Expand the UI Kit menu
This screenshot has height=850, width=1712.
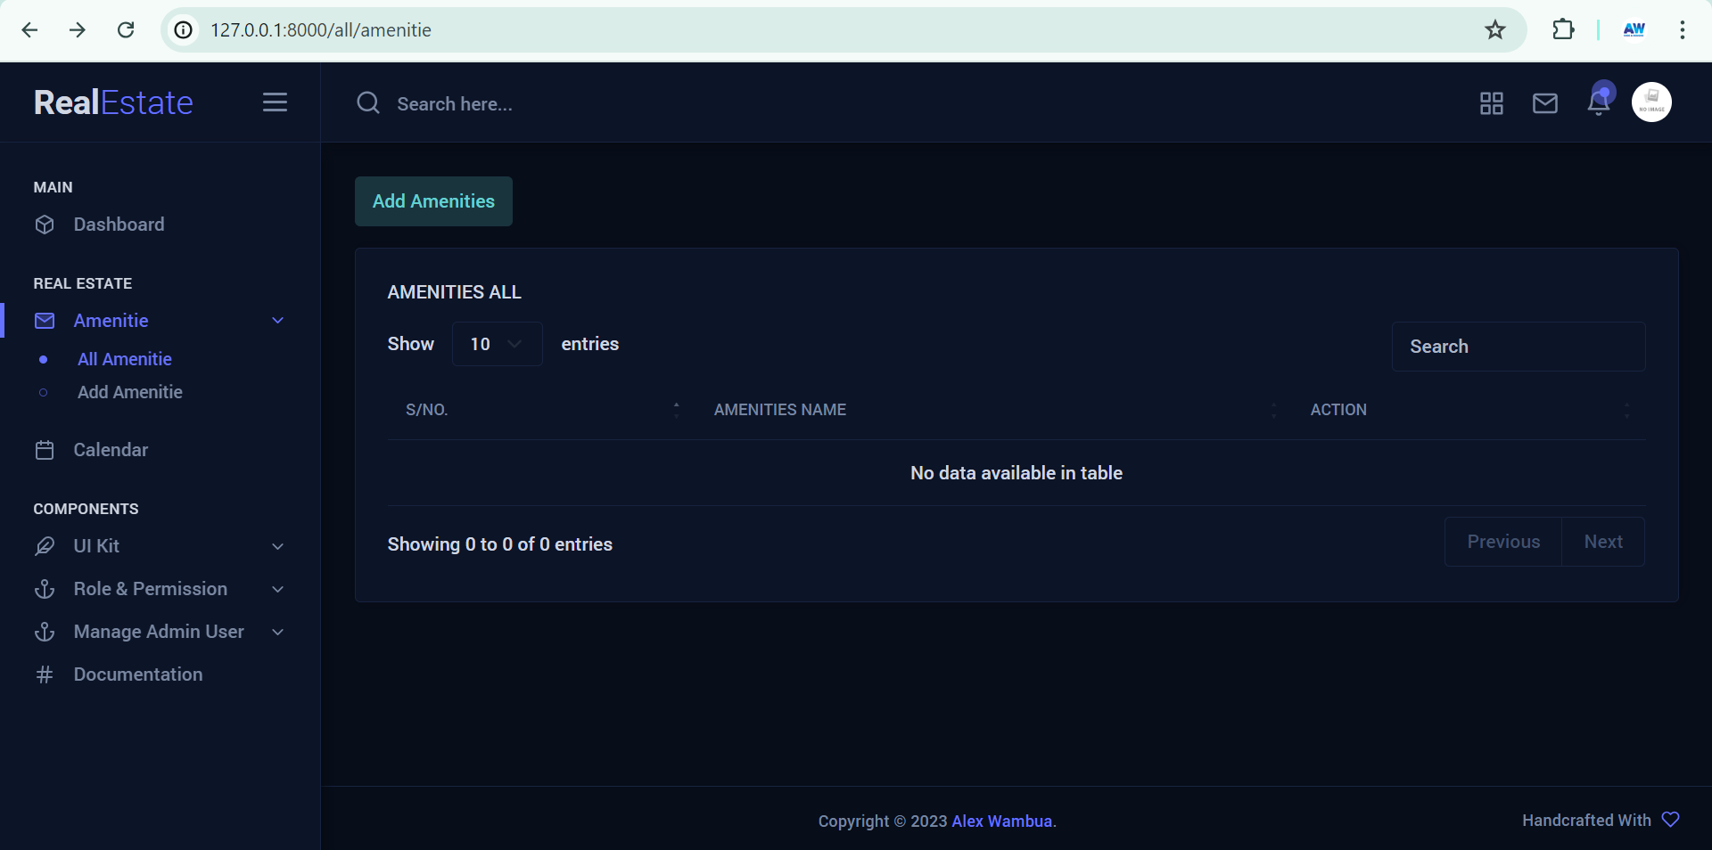pyautogui.click(x=160, y=546)
